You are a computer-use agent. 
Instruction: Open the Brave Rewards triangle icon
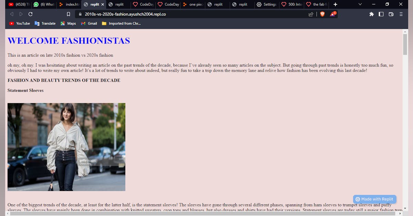pos(333,14)
